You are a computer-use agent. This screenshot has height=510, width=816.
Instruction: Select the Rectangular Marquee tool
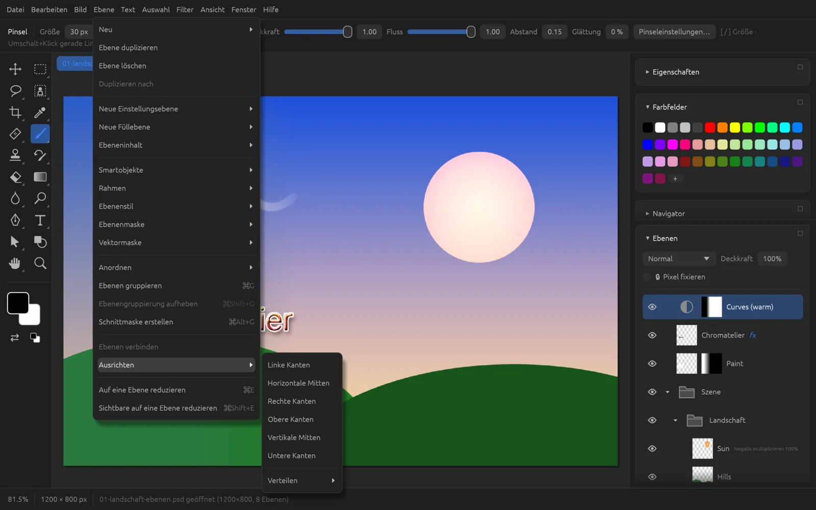click(x=40, y=69)
